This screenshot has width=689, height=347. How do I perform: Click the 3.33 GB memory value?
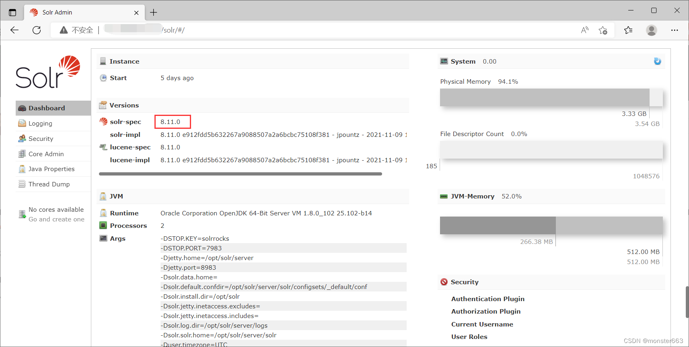634,114
